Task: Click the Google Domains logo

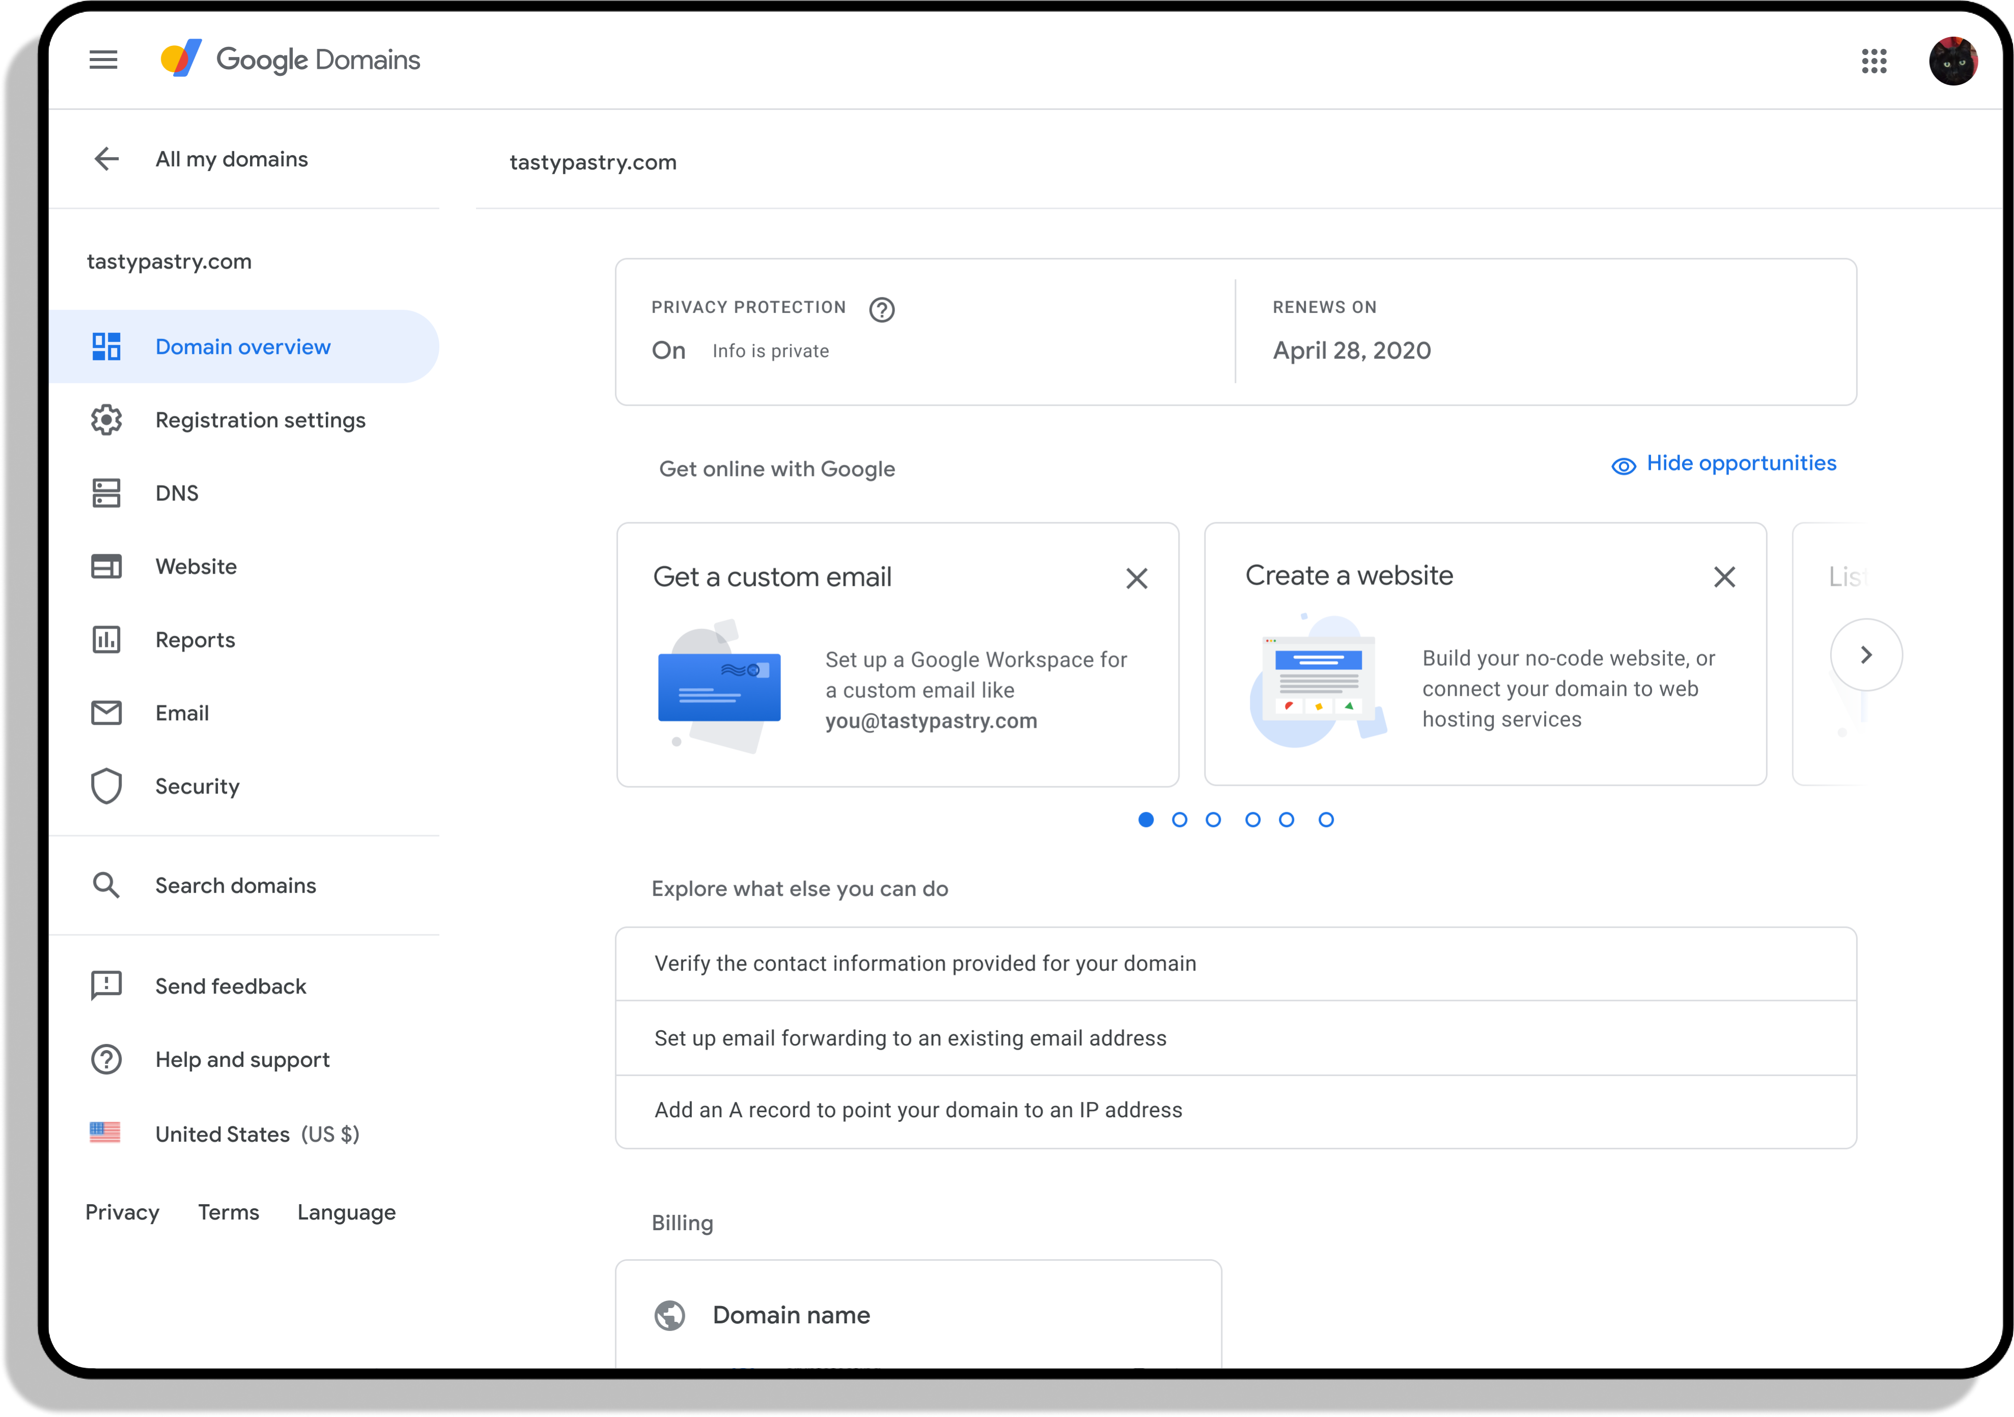Action: [x=290, y=60]
